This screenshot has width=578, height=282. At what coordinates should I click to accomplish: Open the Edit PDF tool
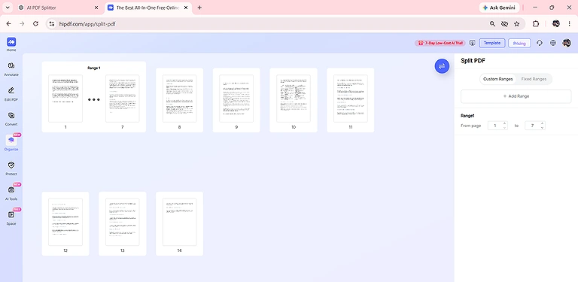[11, 94]
